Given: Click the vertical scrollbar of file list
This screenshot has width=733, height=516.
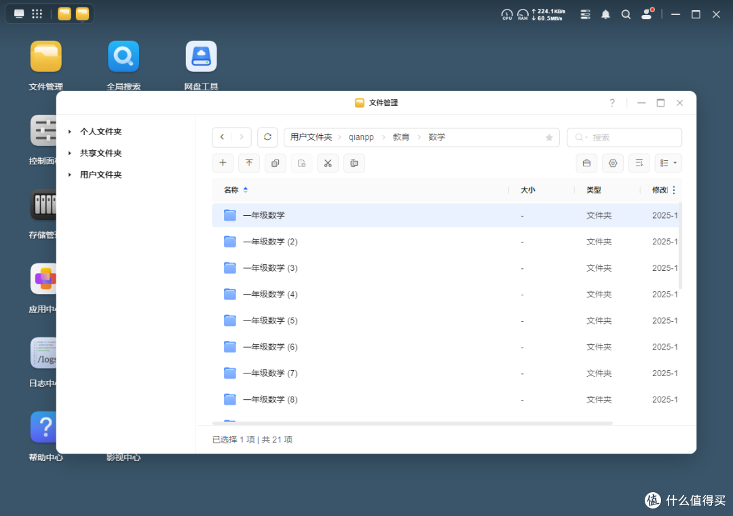Looking at the screenshot, I should coord(680,246).
